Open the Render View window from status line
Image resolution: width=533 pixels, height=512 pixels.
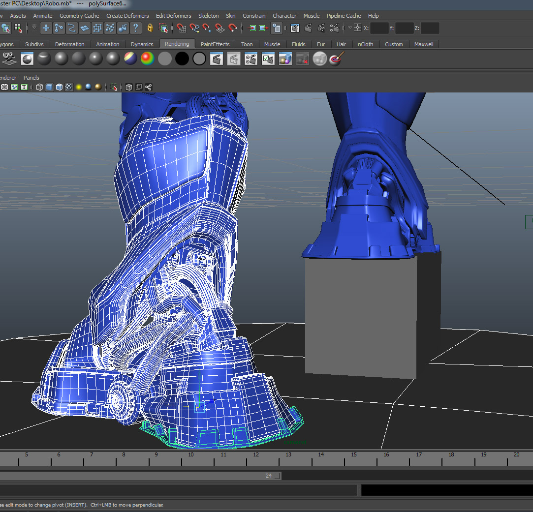tap(295, 28)
